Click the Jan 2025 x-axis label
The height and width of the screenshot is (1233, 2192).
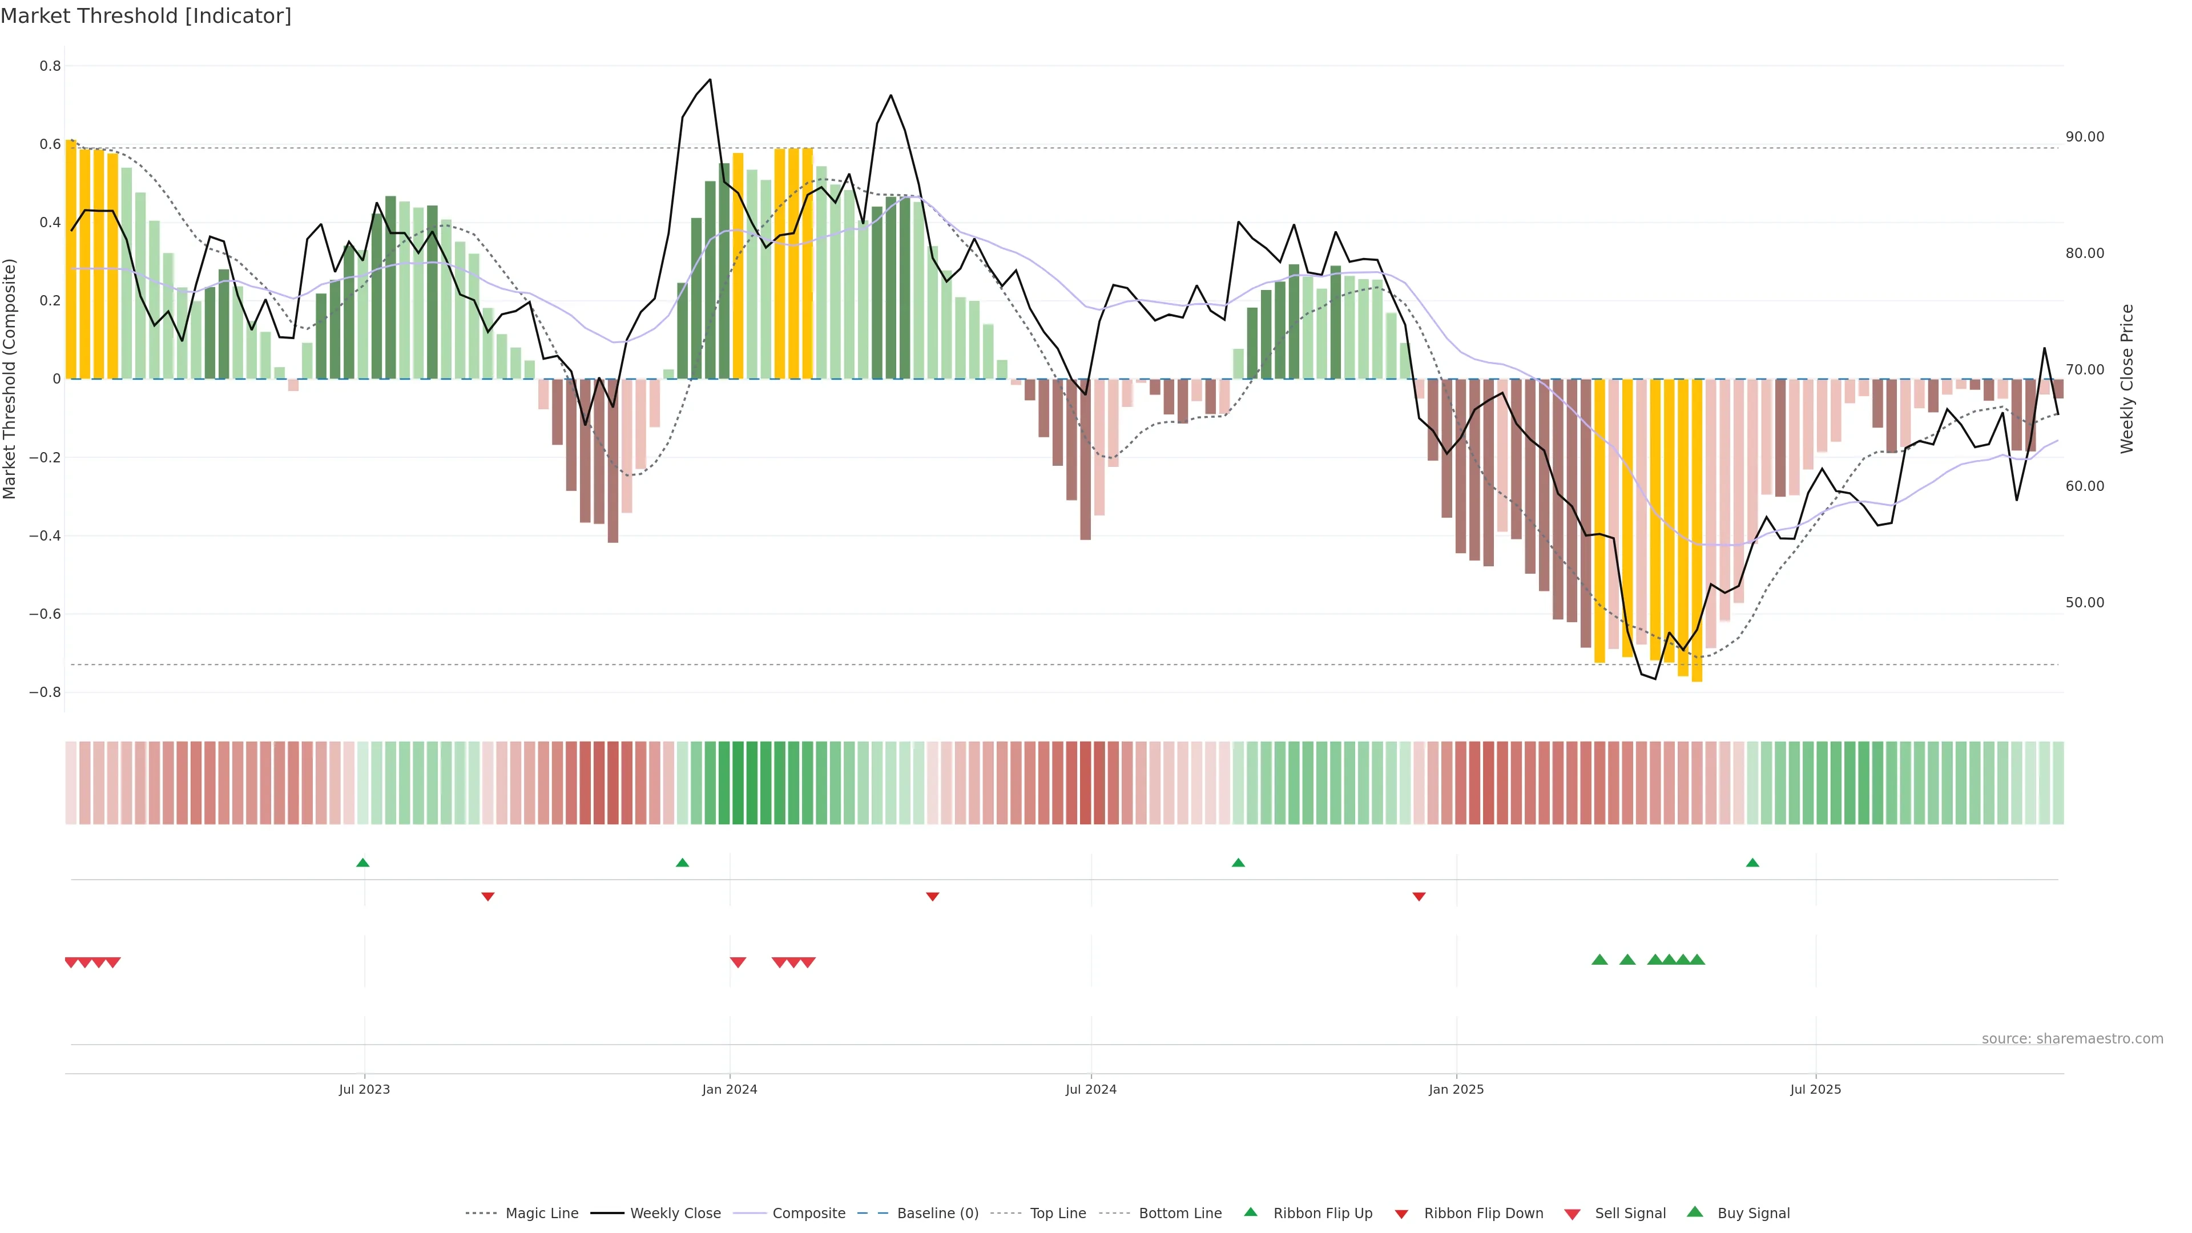[1456, 1089]
